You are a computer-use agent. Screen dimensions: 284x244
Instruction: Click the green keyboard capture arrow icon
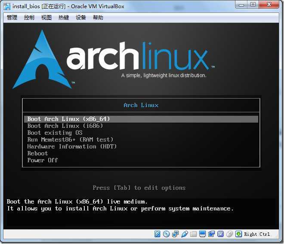pos(238,234)
